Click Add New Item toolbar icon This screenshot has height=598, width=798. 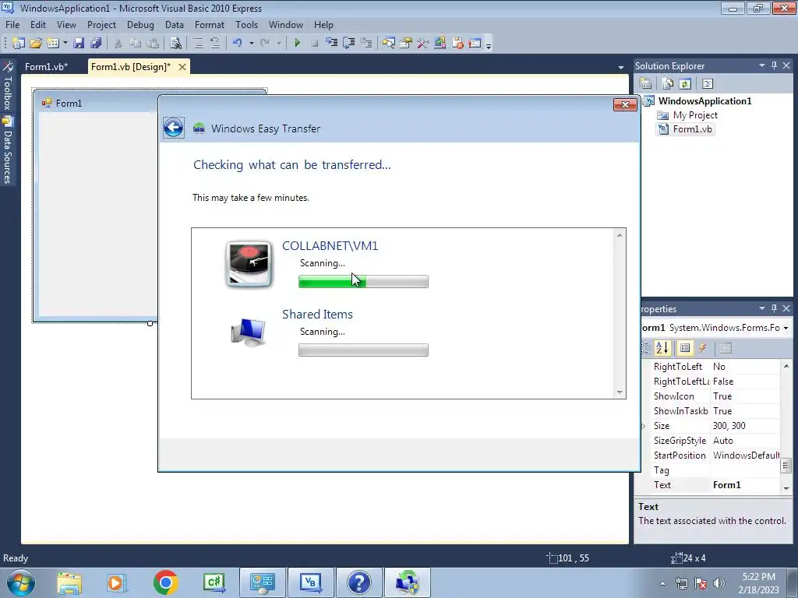click(53, 44)
